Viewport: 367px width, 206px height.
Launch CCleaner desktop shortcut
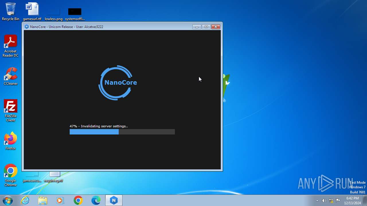[x=11, y=76]
